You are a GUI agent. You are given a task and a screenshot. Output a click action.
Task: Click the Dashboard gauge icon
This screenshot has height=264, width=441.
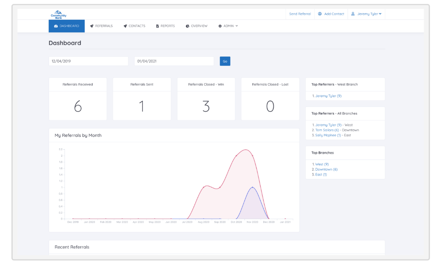[x=56, y=26]
